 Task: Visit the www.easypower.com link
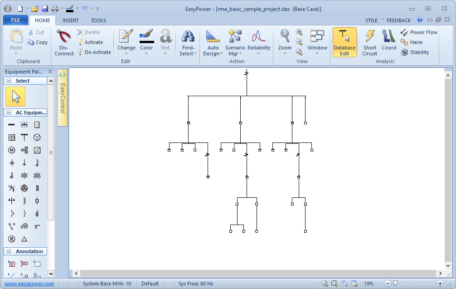[x=29, y=284]
